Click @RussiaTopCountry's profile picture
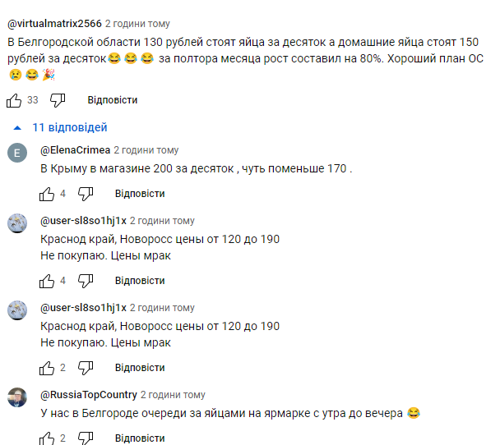The image size is (500, 445). (17, 397)
